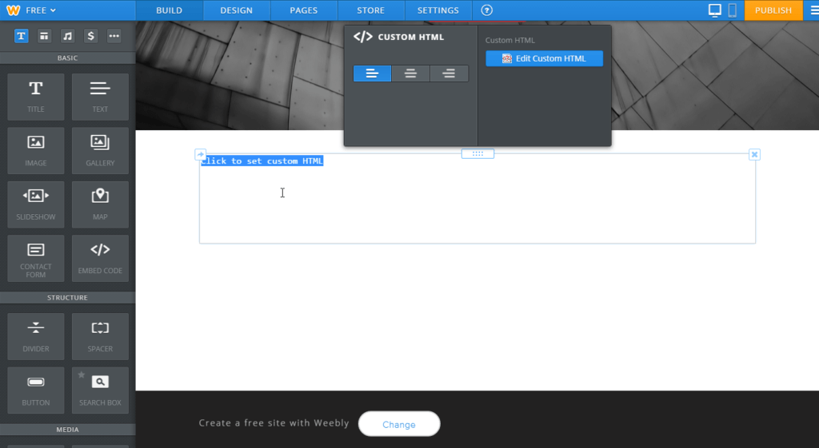
Task: Select the Commerce dollar category icon
Action: 91,36
